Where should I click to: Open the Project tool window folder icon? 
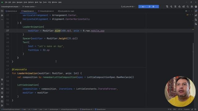click(2, 11)
